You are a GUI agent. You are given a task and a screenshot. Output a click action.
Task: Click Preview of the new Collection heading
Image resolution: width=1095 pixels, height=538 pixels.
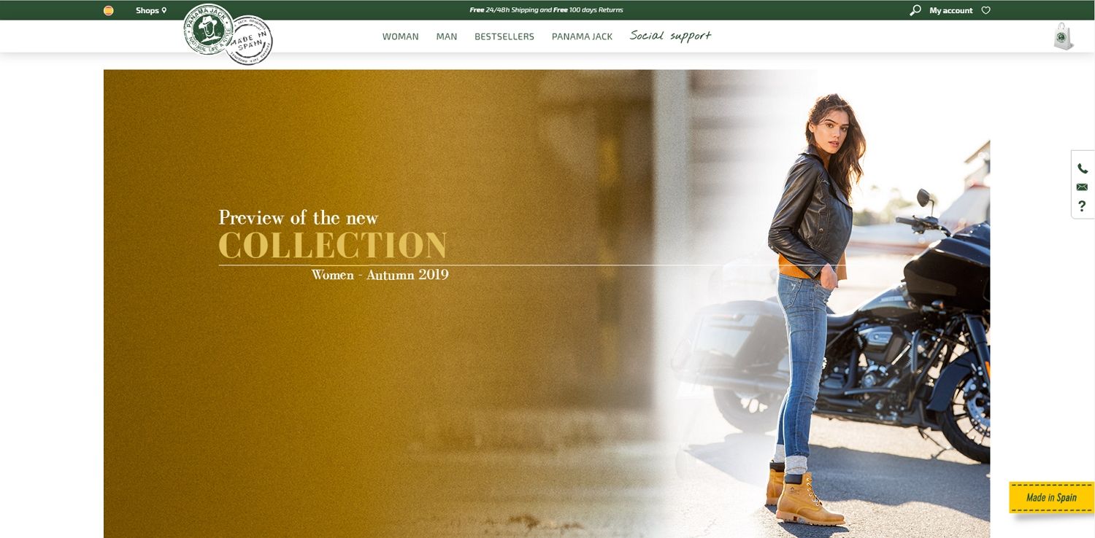pos(334,235)
